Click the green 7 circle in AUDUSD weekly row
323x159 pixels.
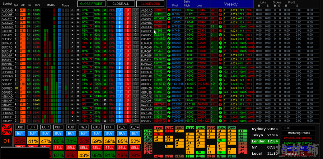tap(220, 26)
